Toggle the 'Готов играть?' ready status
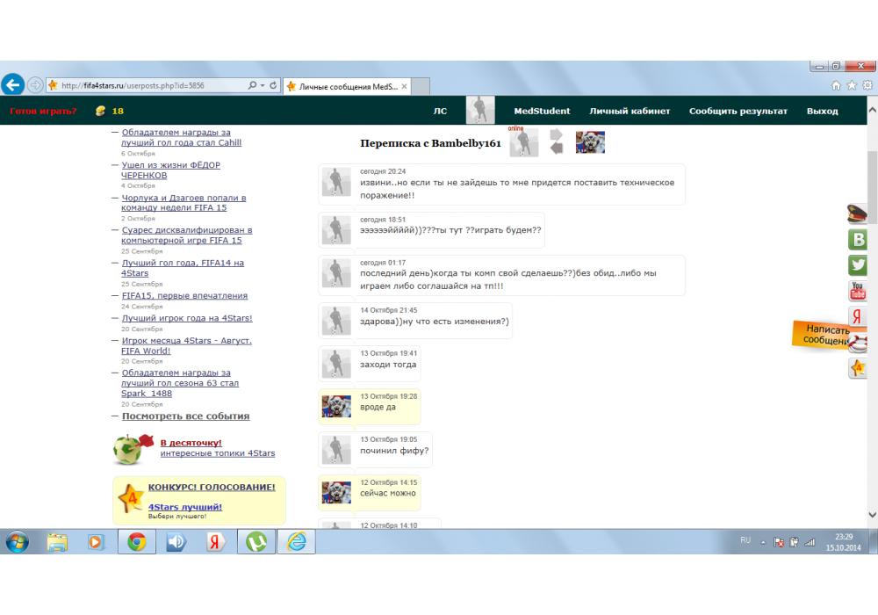 [x=43, y=112]
